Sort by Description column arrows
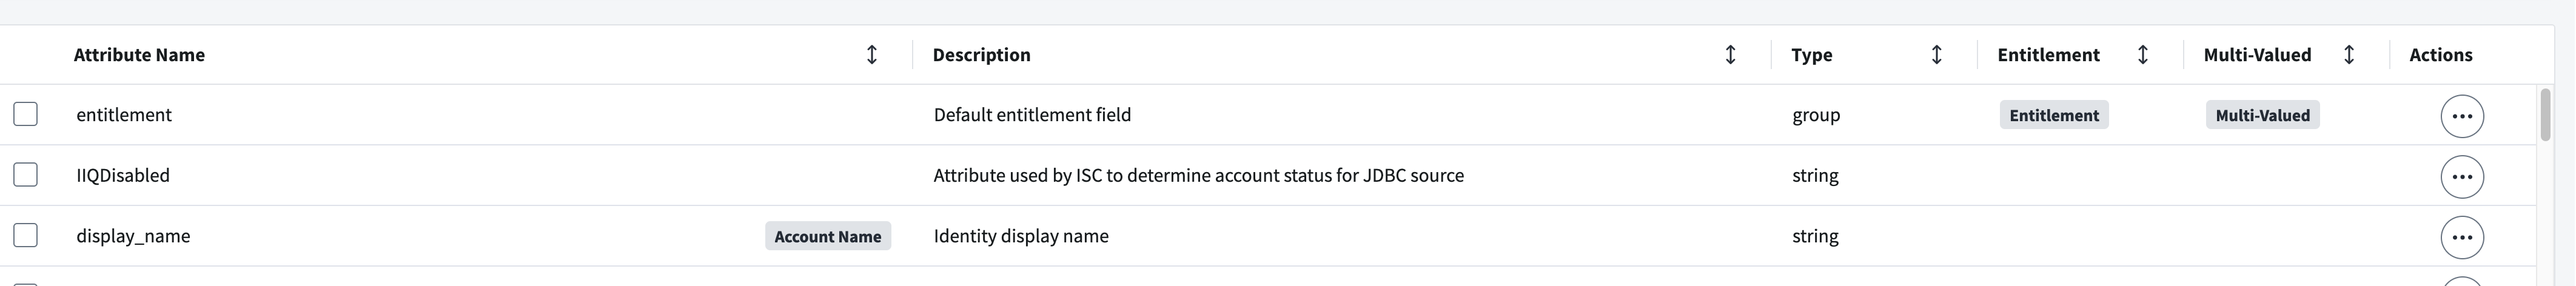 [1730, 55]
